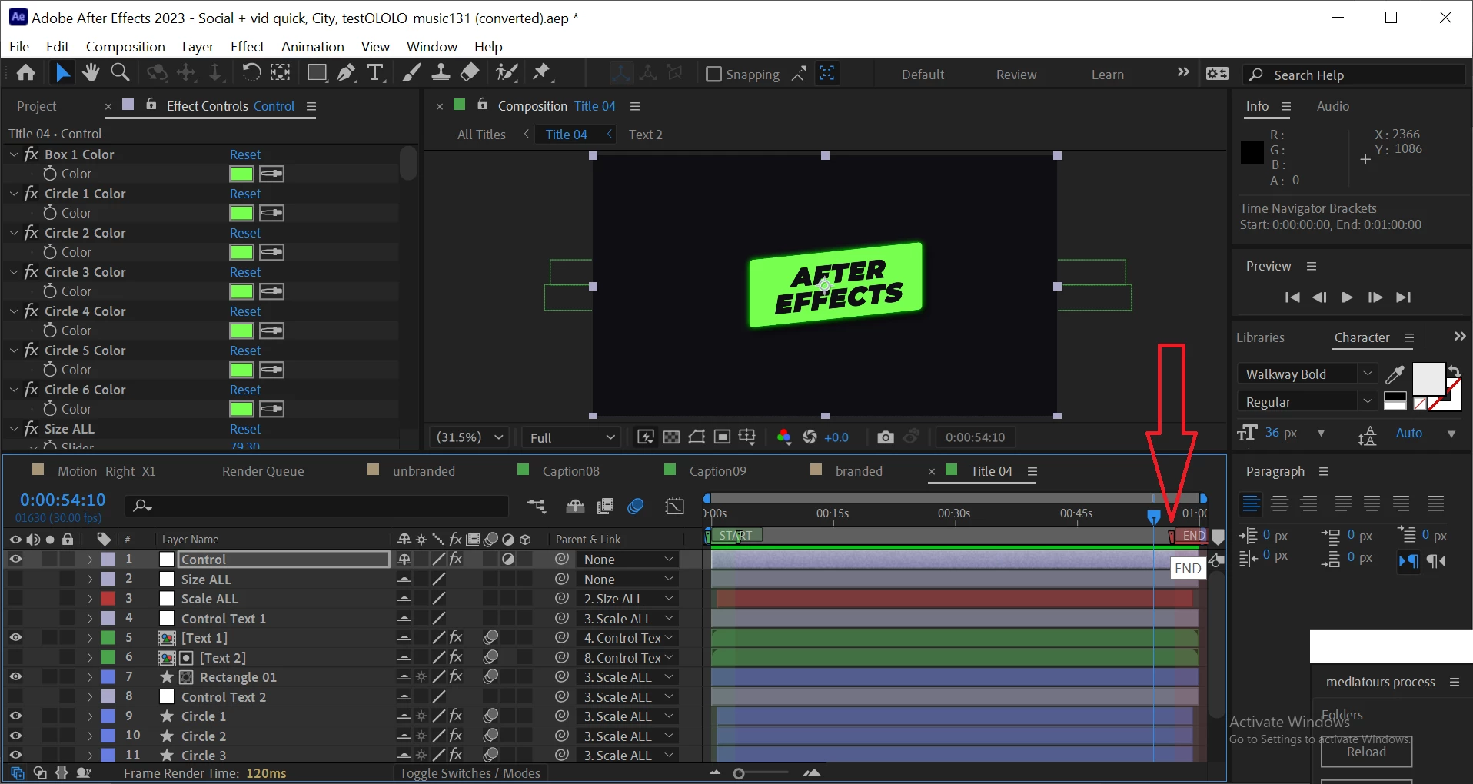The height and width of the screenshot is (784, 1473).
Task: Select the Zoom magnifier tool
Action: click(x=120, y=73)
